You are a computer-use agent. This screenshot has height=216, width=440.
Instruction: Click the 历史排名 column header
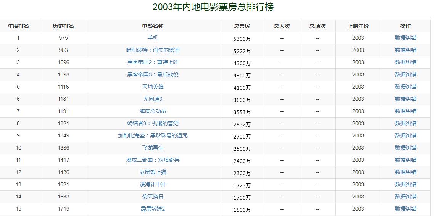point(63,26)
